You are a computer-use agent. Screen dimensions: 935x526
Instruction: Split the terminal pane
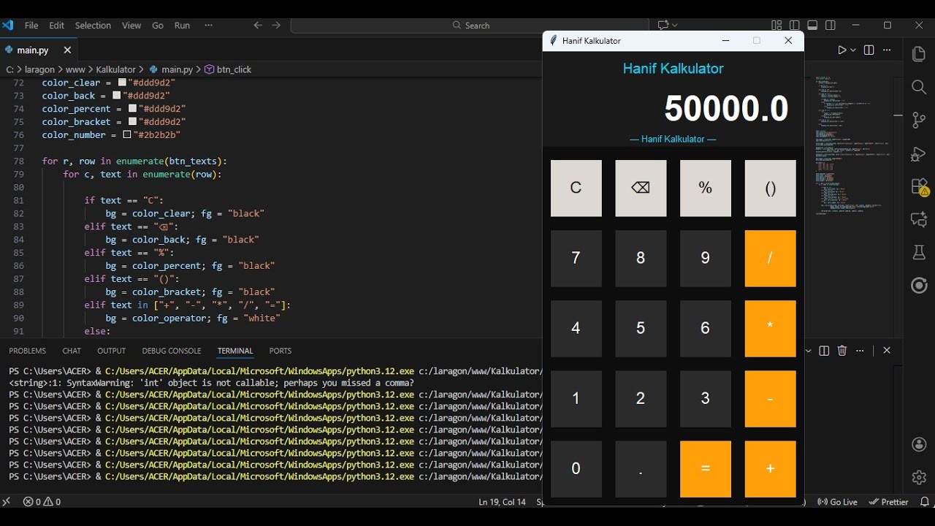point(824,351)
